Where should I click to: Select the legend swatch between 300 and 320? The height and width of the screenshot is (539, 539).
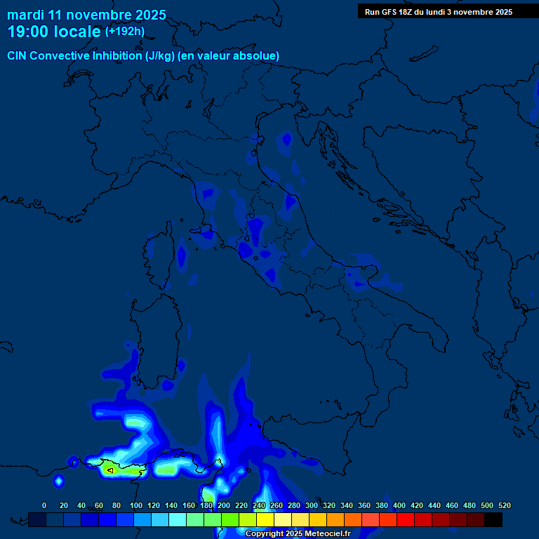[x=318, y=520]
